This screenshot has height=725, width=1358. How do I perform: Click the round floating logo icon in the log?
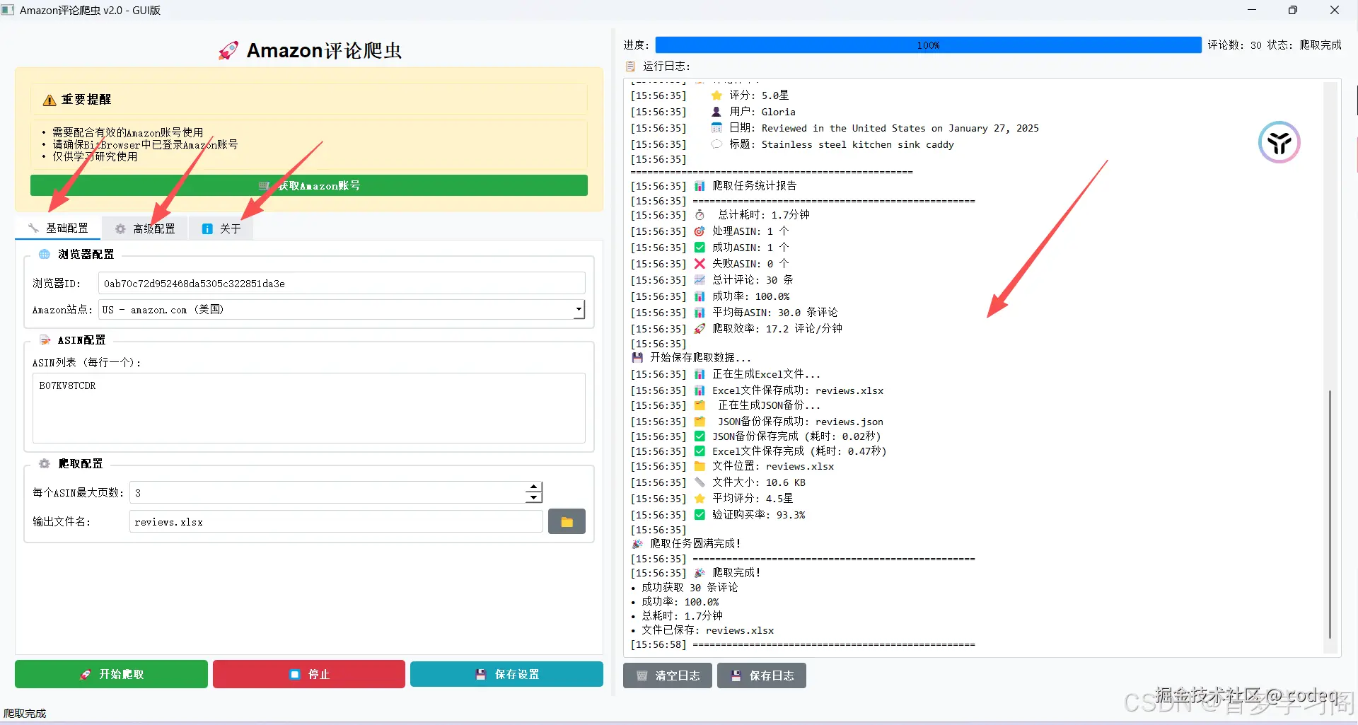pos(1279,142)
